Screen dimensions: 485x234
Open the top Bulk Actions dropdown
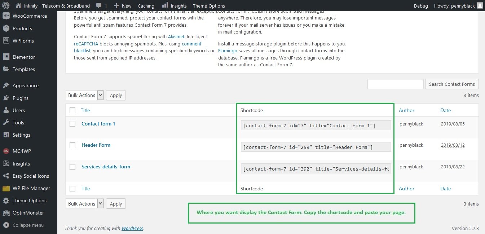click(x=85, y=95)
